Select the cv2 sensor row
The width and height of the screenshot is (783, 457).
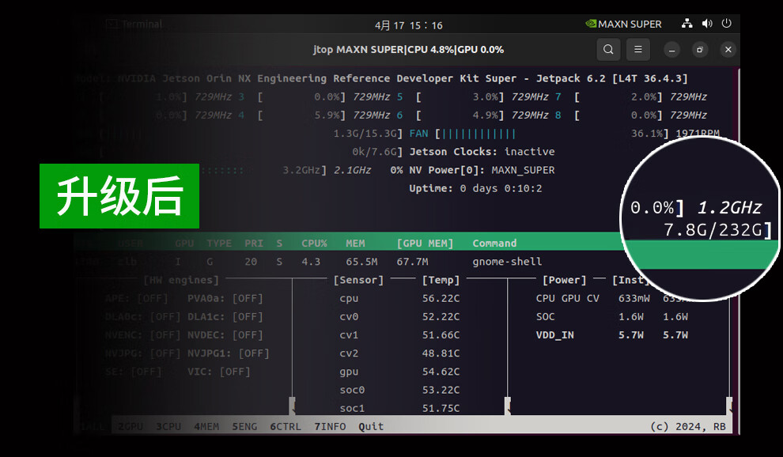pos(399,353)
